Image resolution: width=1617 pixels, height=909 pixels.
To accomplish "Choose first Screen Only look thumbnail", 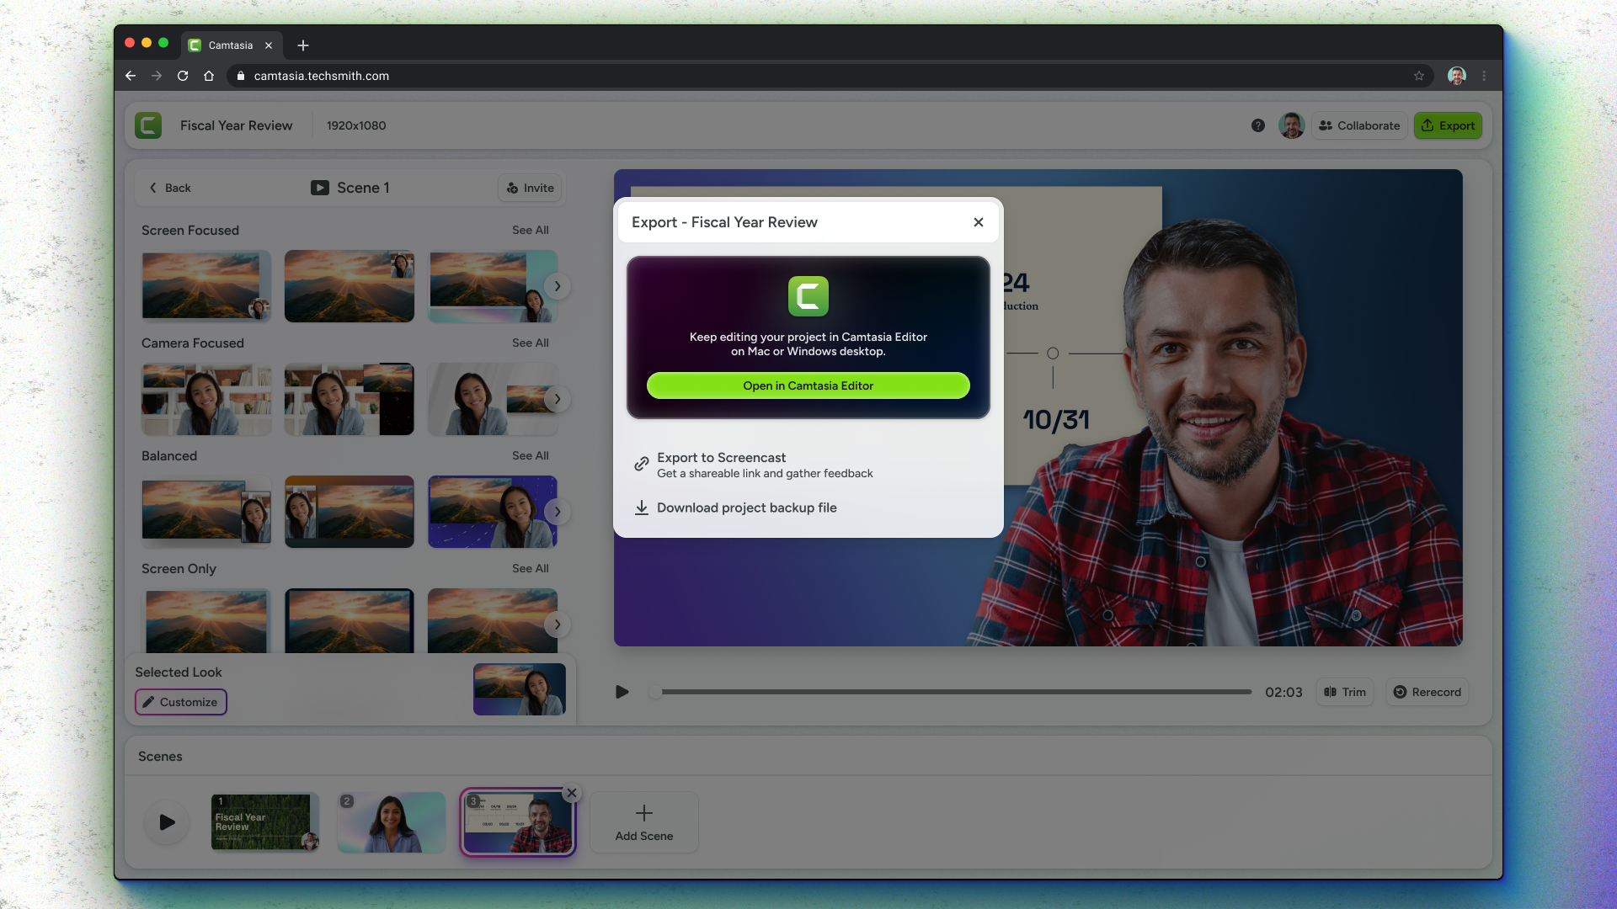I will pyautogui.click(x=206, y=621).
